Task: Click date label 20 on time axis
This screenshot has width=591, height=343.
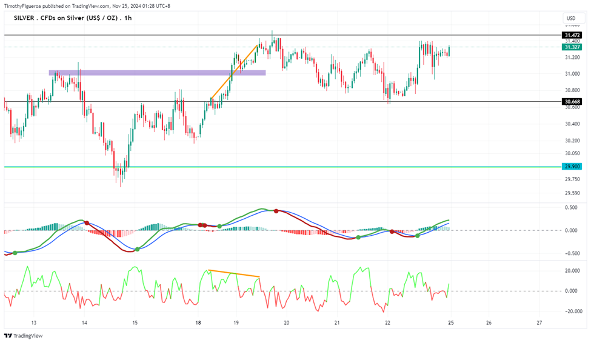Action: pyautogui.click(x=287, y=322)
